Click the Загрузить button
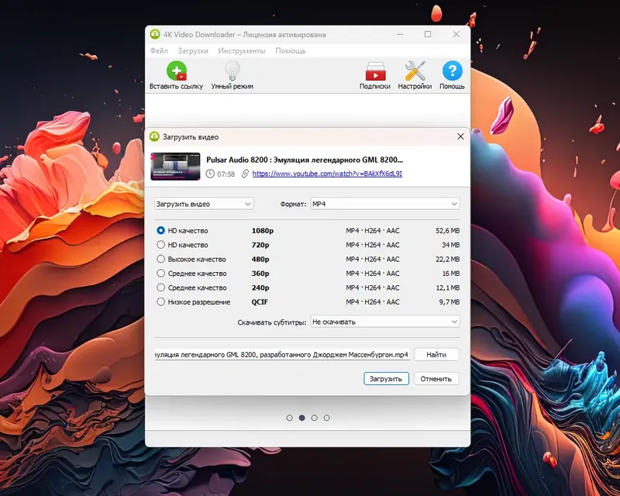Image resolution: width=620 pixels, height=496 pixels. coord(386,378)
